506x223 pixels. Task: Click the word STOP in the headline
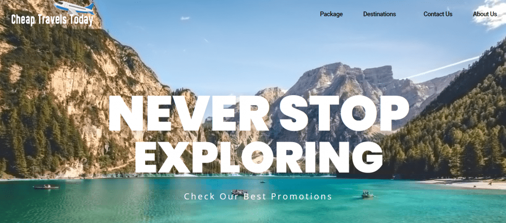(x=344, y=113)
